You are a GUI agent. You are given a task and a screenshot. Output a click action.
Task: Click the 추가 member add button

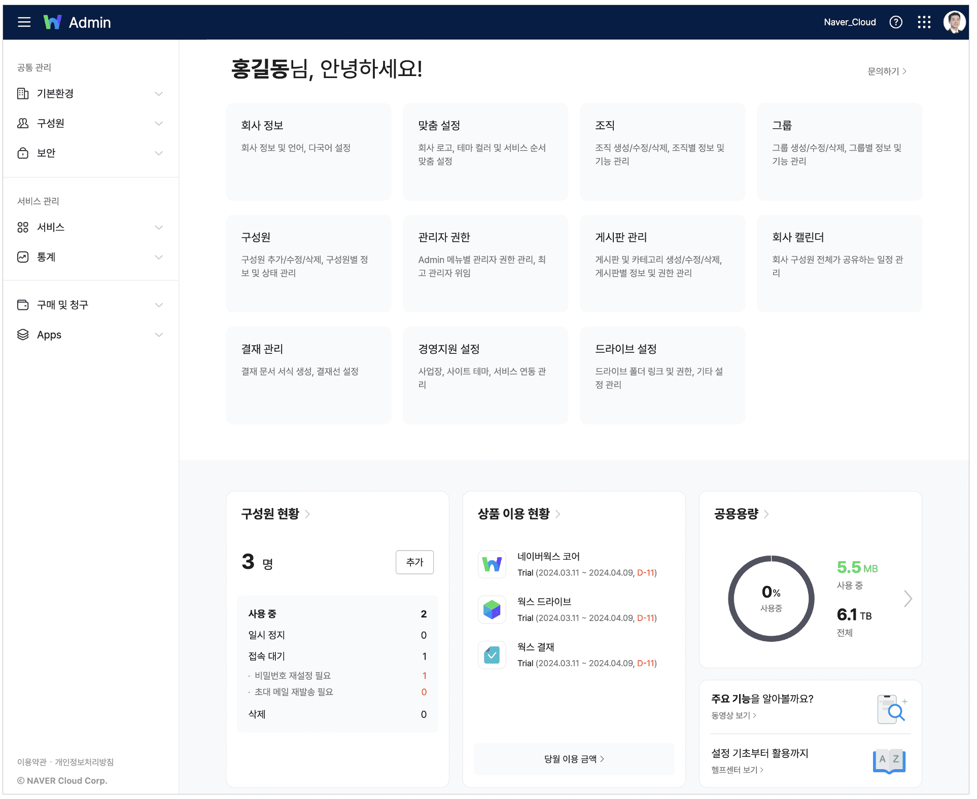[x=414, y=562]
